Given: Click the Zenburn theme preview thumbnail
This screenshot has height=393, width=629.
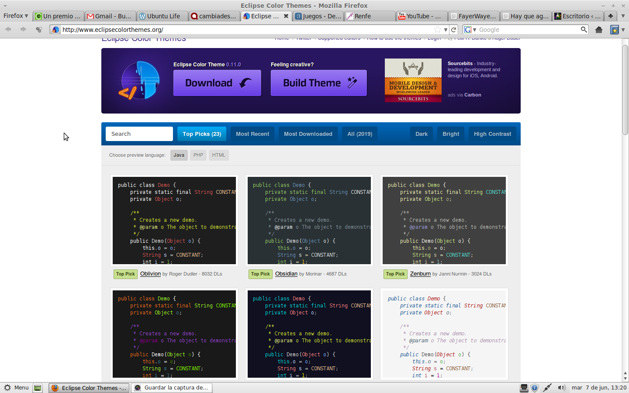Looking at the screenshot, I should [444, 221].
